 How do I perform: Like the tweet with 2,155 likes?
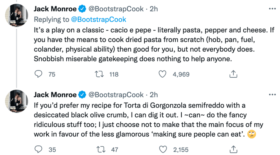click(x=162, y=149)
